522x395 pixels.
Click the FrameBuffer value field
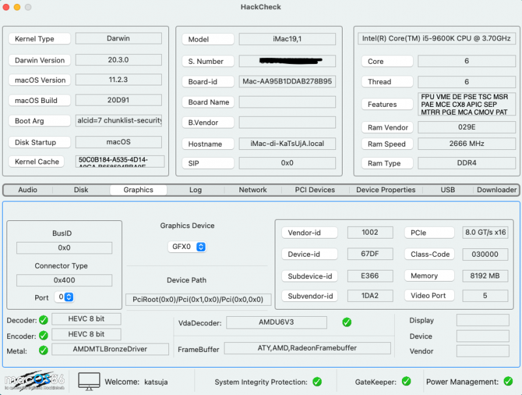tap(307, 348)
